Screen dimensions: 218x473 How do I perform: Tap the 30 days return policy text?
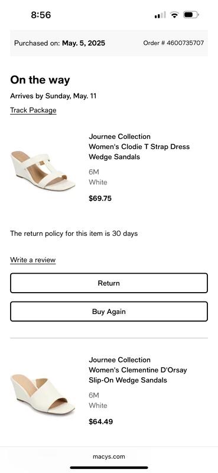(x=74, y=234)
